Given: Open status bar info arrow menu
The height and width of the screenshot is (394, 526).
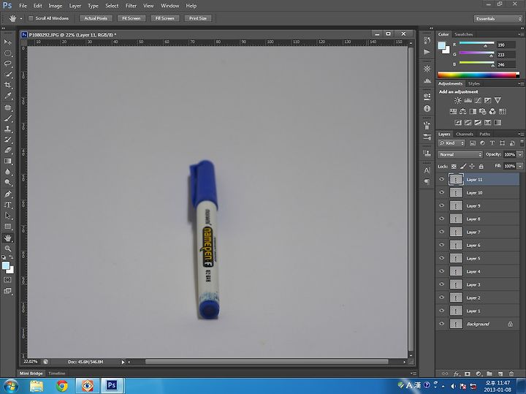Looking at the screenshot, I should pos(123,362).
